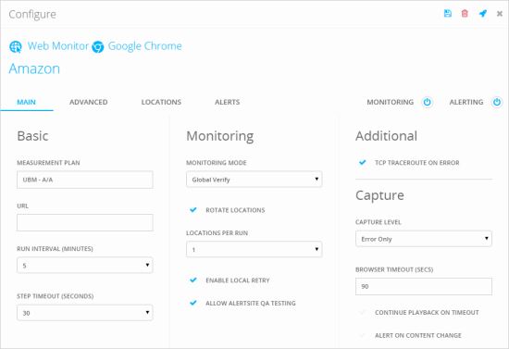Screen dimensions: 509x349
Task: Open the Monitoring Mode dropdown
Action: 254,180
